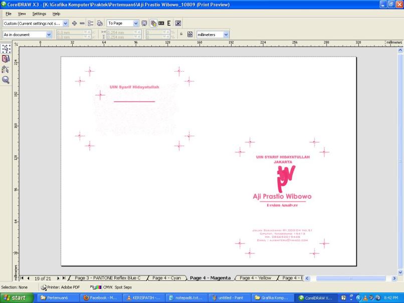
Task: Open untitled - Paint taskbar button
Action: (230, 298)
